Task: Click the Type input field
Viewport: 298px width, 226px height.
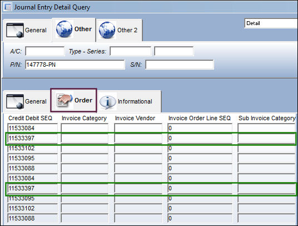Action: 131,51
